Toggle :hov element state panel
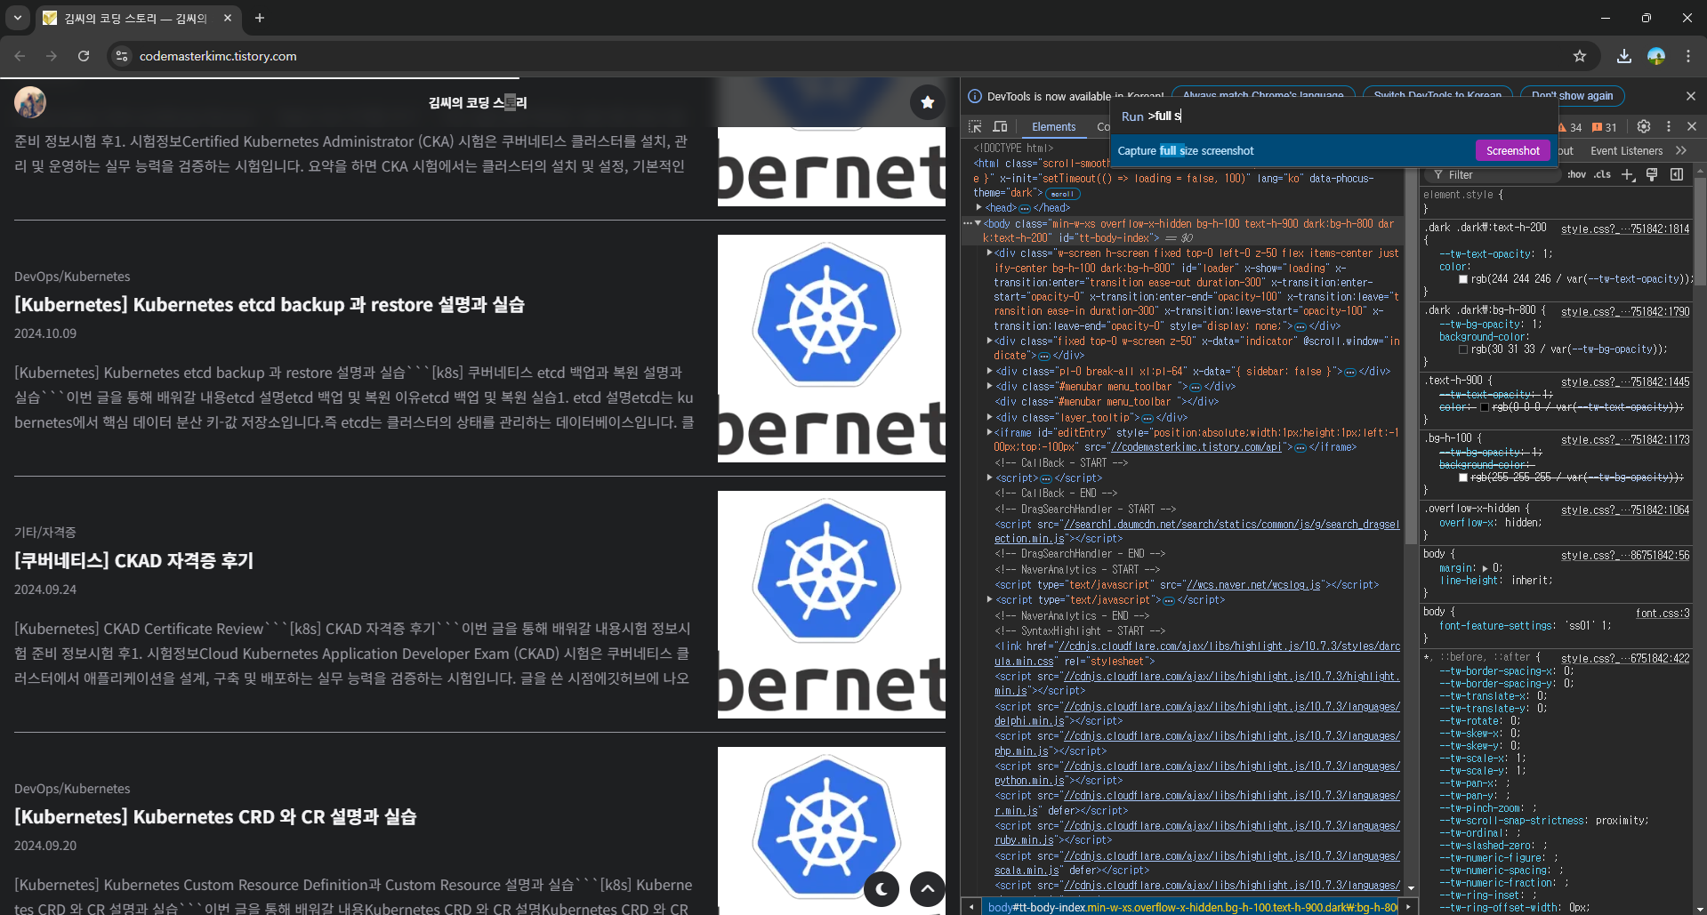Viewport: 1707px width, 915px height. tap(1576, 174)
